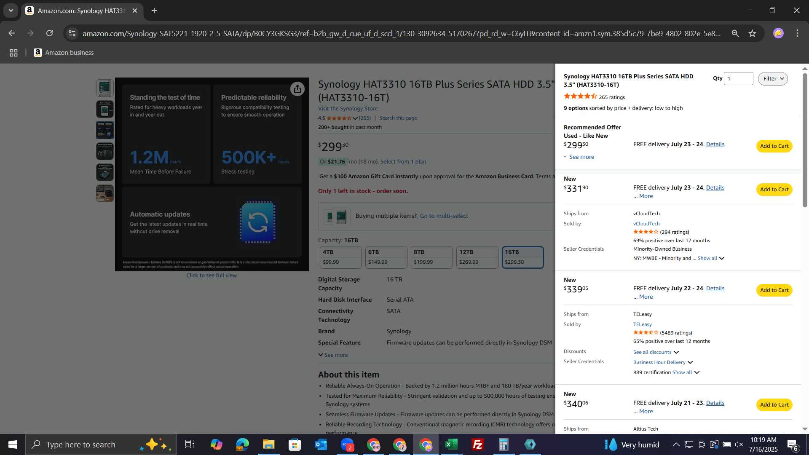Open browser zoom magnifier icon
Screen dimensions: 809x455
[x=735, y=33]
